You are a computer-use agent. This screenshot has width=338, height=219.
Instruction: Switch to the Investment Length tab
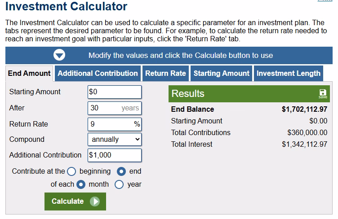pyautogui.click(x=289, y=73)
